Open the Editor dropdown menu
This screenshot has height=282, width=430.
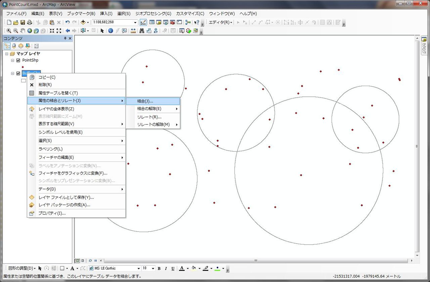pos(221,22)
